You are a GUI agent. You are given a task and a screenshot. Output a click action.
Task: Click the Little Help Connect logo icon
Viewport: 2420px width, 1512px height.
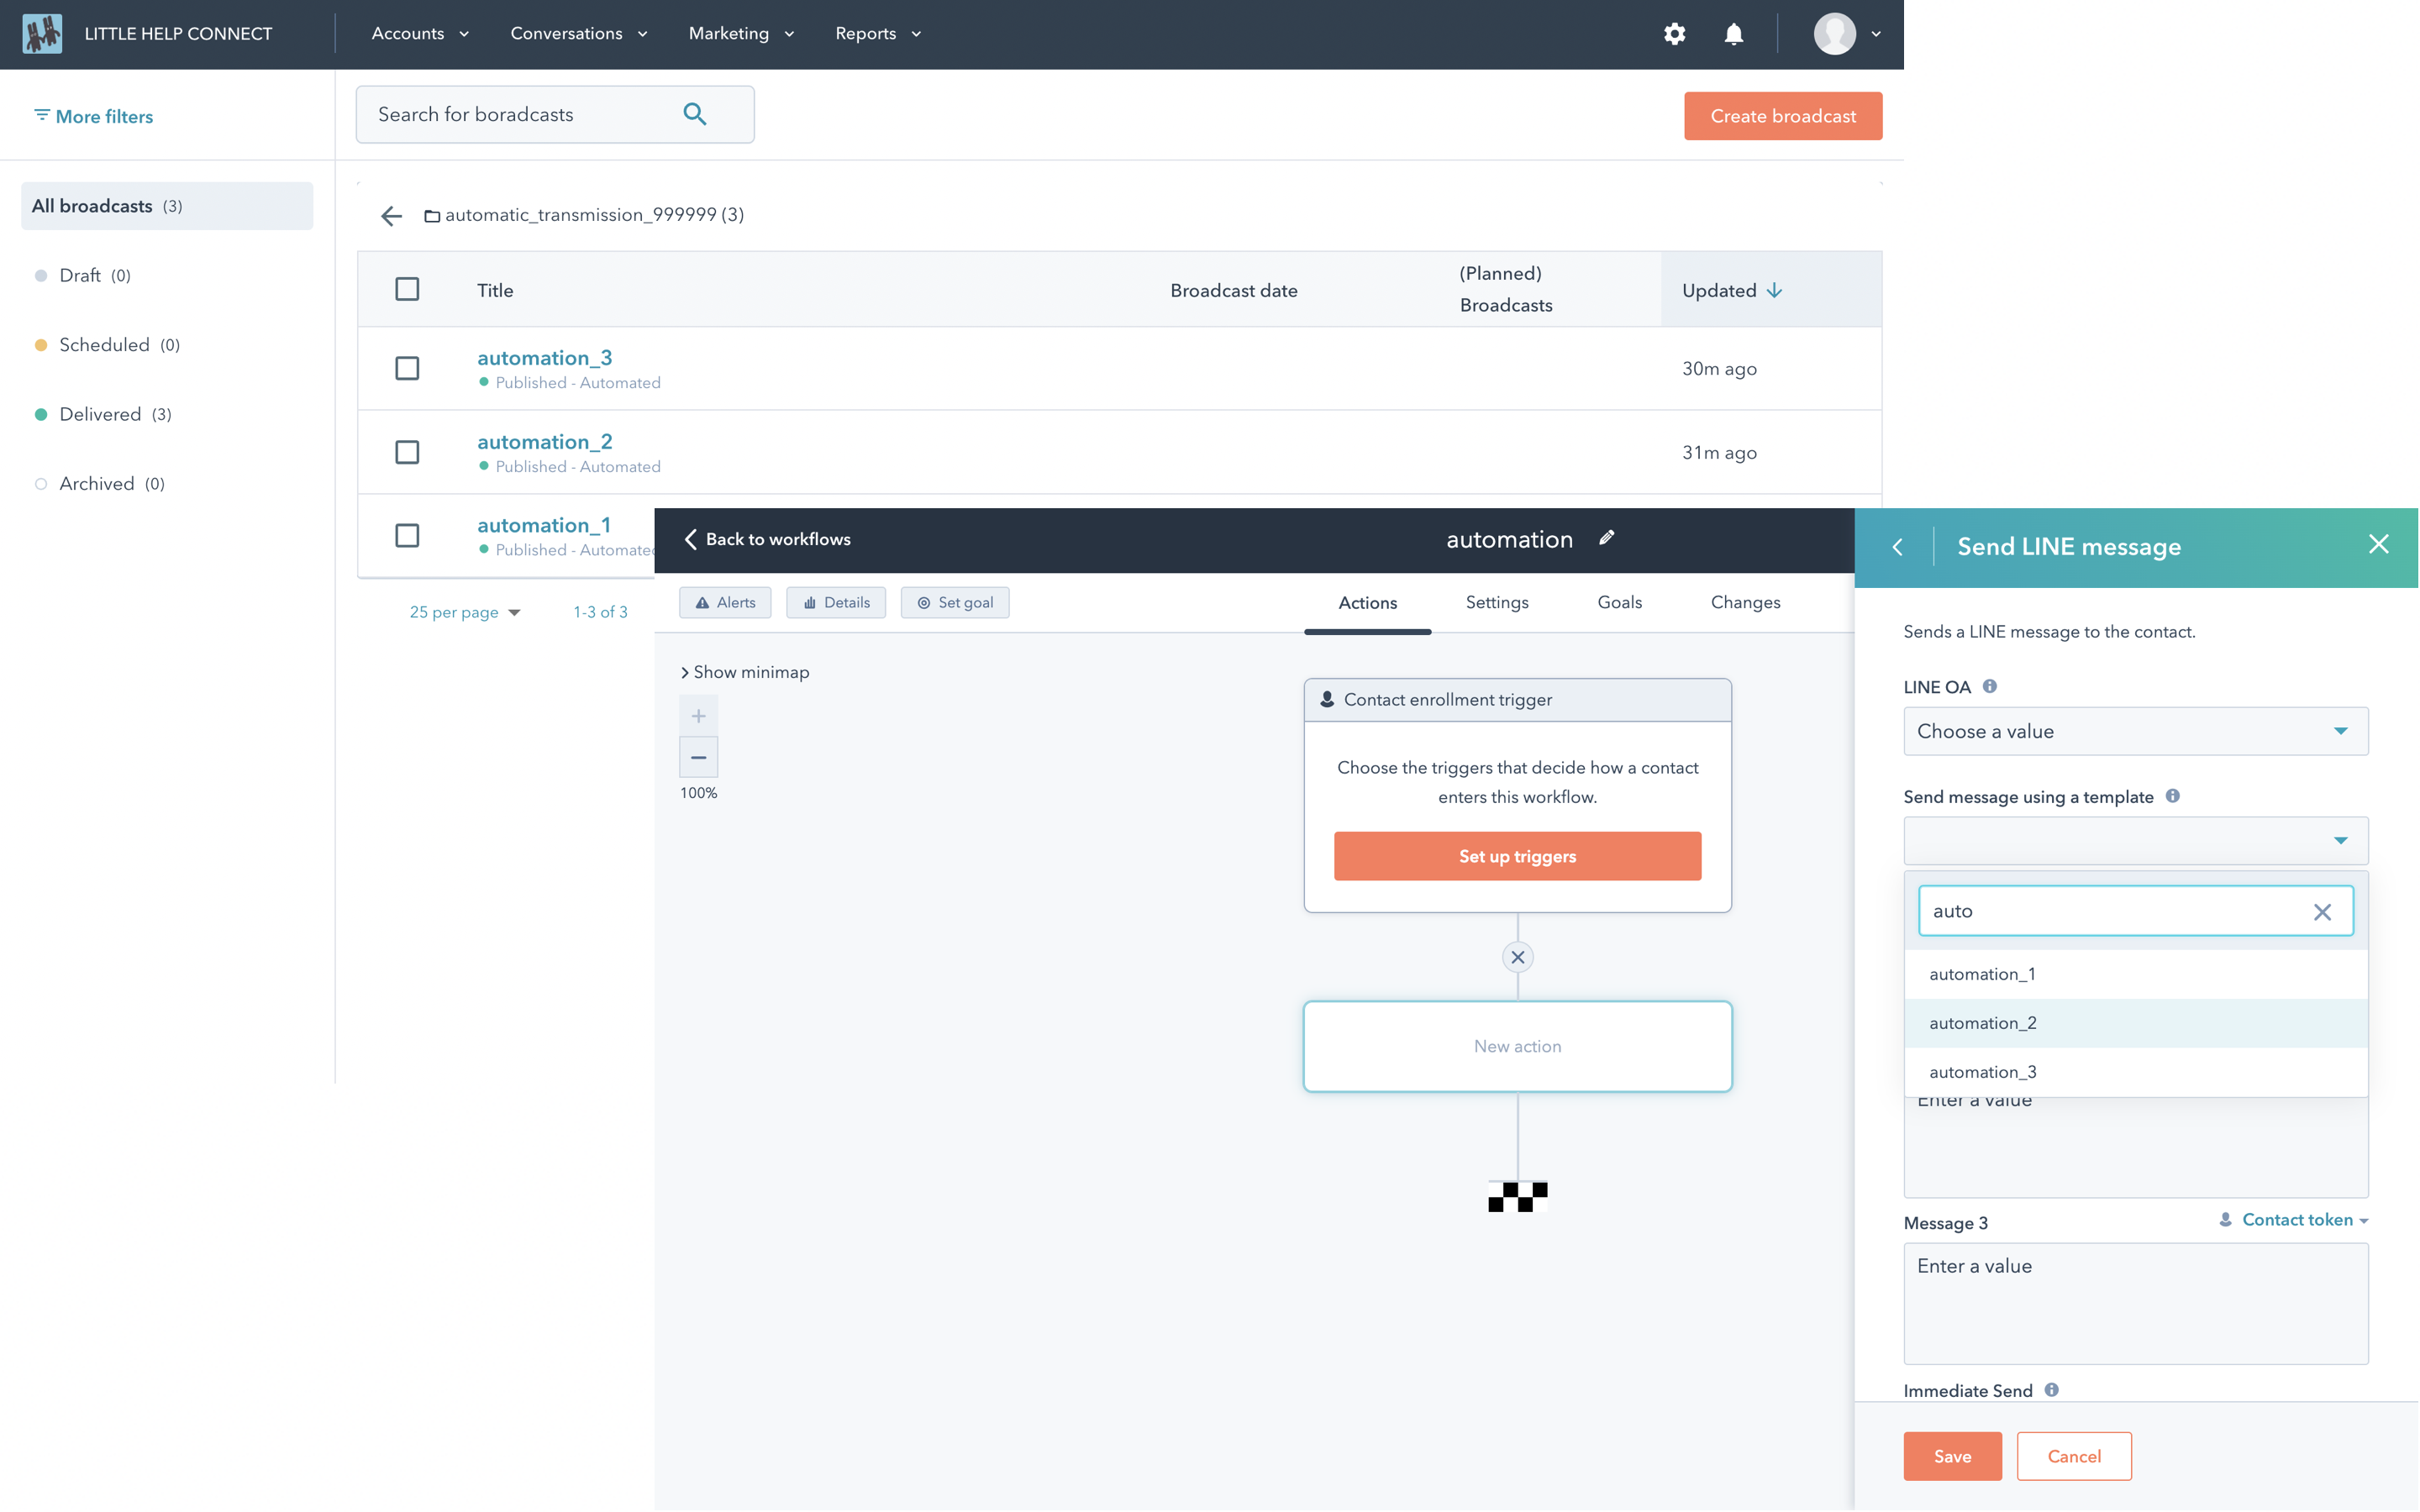[42, 34]
